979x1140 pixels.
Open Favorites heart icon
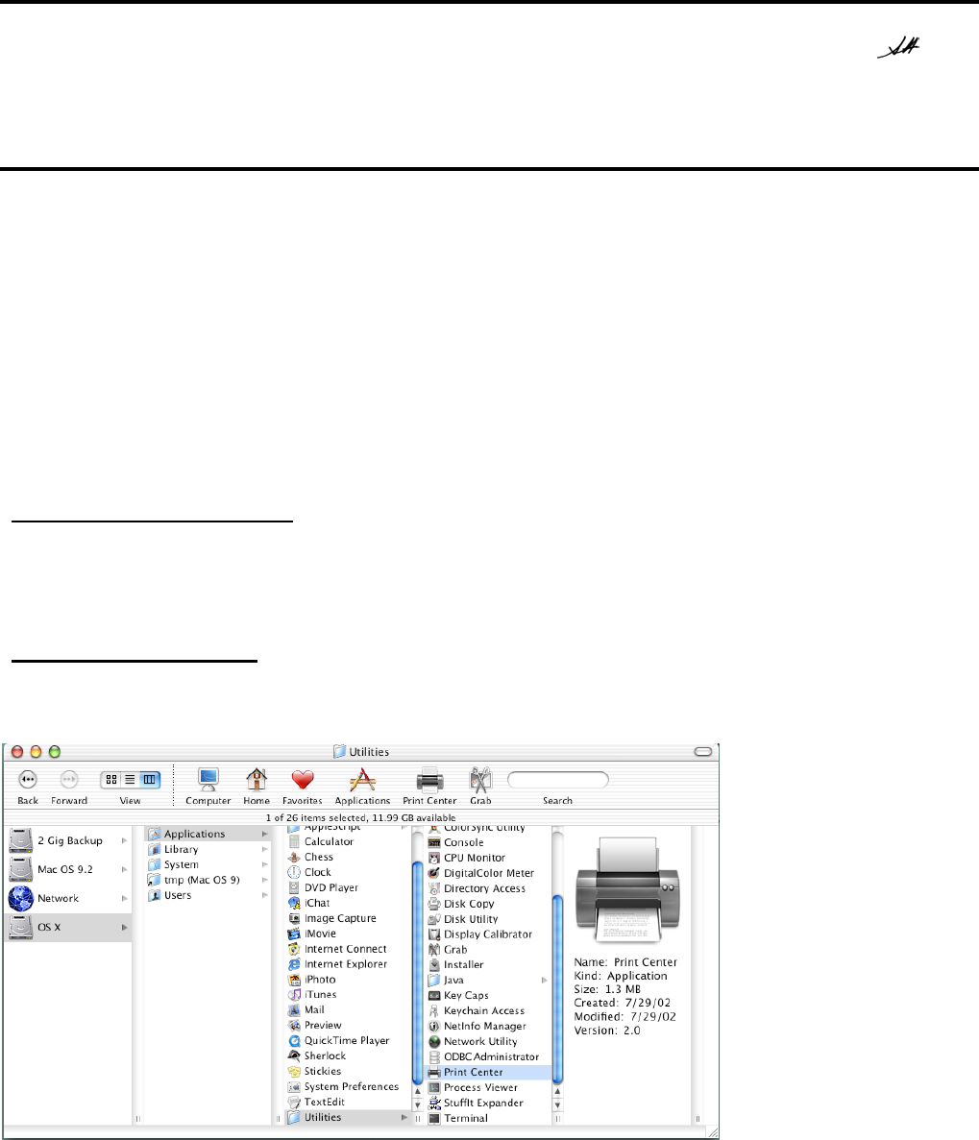pos(302,786)
